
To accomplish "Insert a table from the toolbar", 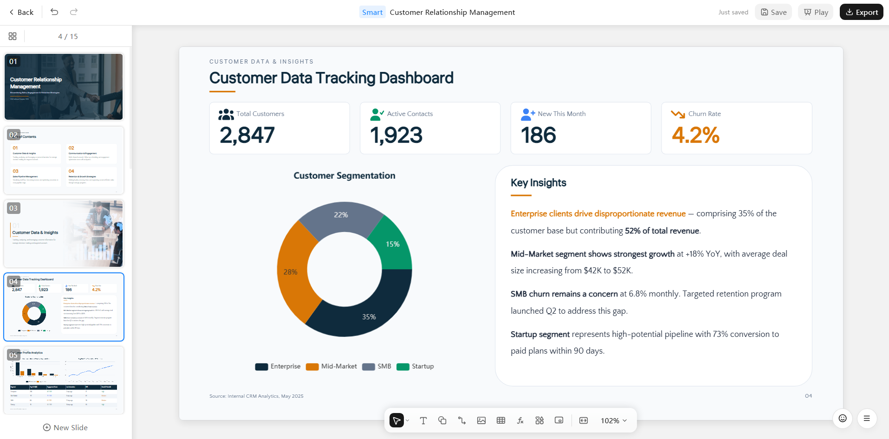I will (x=501, y=420).
